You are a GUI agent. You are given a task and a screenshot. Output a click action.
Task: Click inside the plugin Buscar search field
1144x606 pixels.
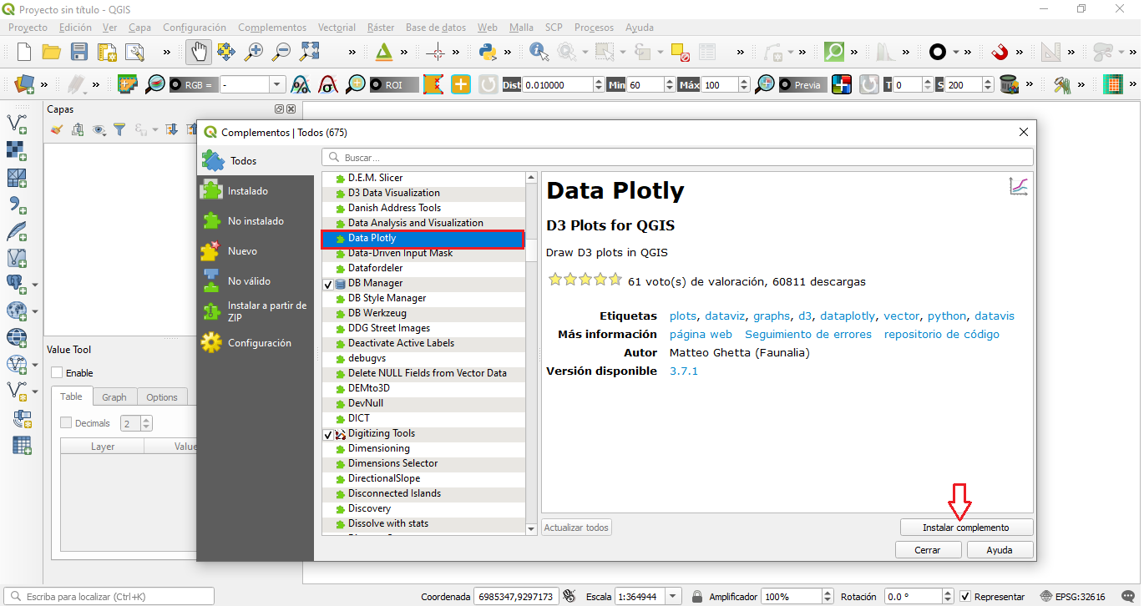coord(585,156)
